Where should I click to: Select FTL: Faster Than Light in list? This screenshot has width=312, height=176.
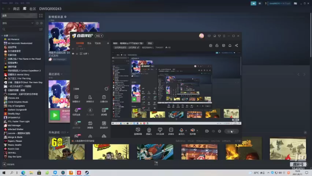click(x=18, y=122)
